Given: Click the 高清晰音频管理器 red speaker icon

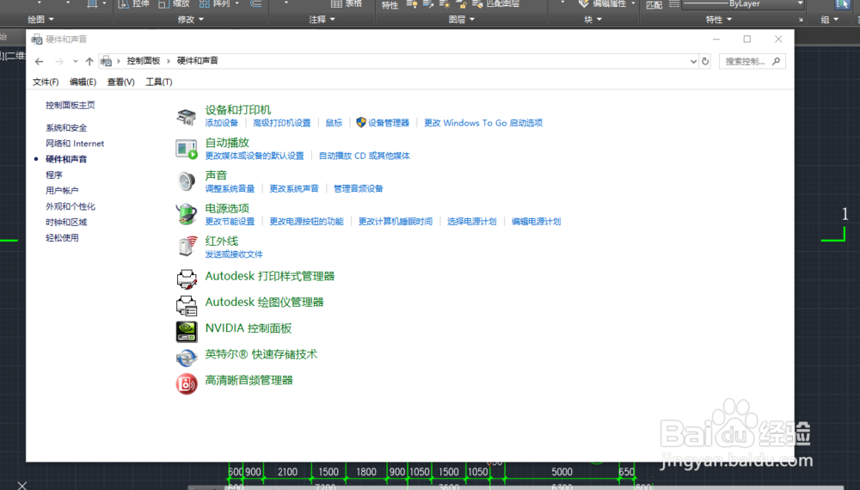Looking at the screenshot, I should click(187, 383).
